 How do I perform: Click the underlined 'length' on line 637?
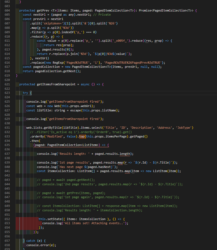pyautogui.click(x=125, y=154)
